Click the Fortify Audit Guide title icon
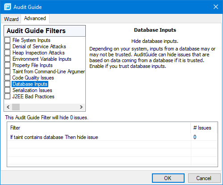The width and height of the screenshot is (223, 185). point(8,7)
